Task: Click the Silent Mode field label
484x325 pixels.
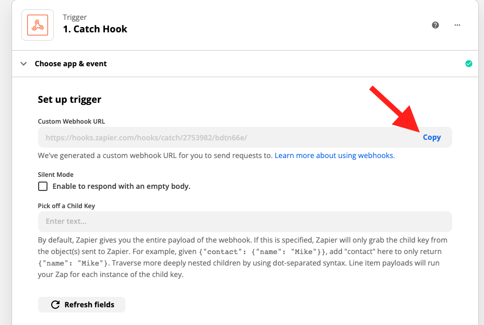Action: coord(55,175)
